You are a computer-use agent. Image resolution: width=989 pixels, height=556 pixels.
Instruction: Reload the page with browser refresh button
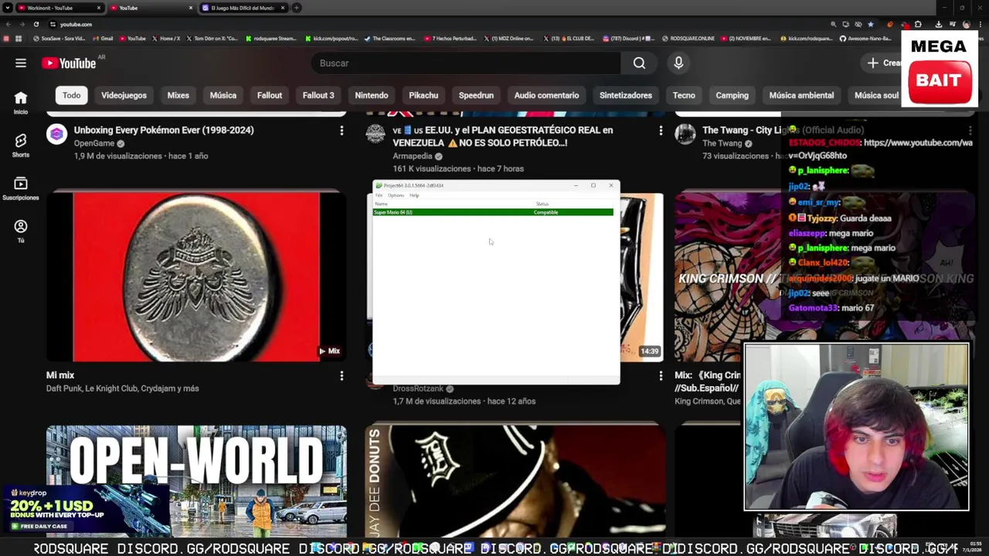tap(36, 24)
